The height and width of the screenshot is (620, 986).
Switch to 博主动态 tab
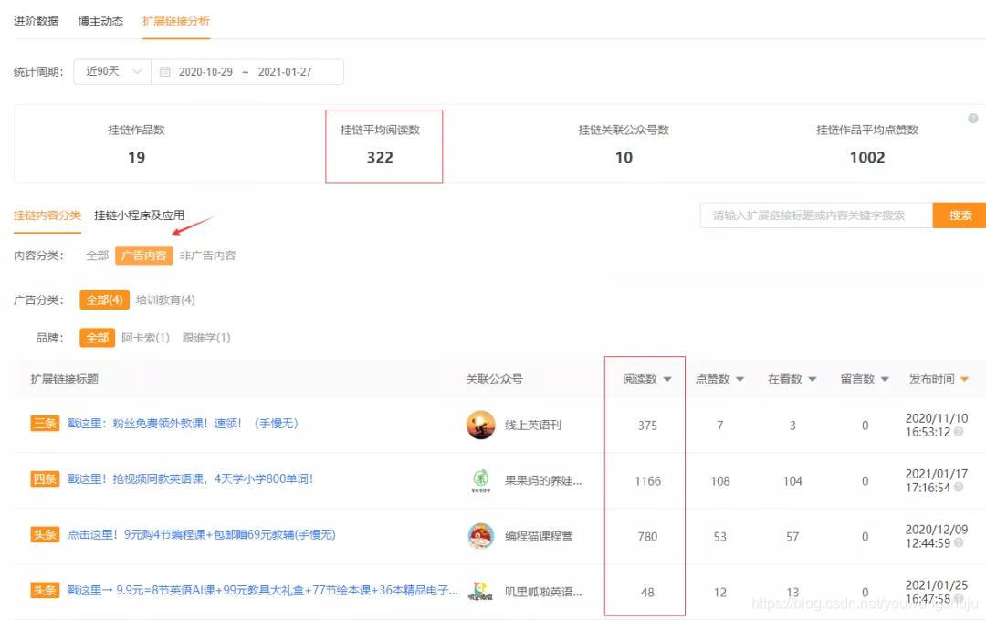(x=100, y=21)
